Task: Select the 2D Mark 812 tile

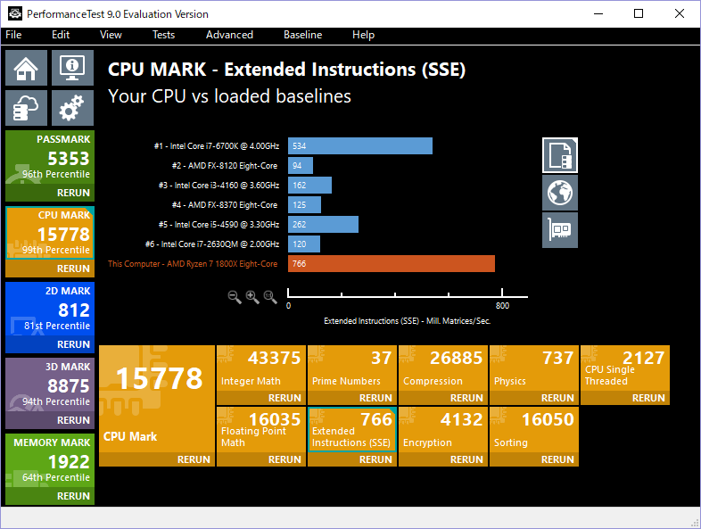Action: point(50,309)
